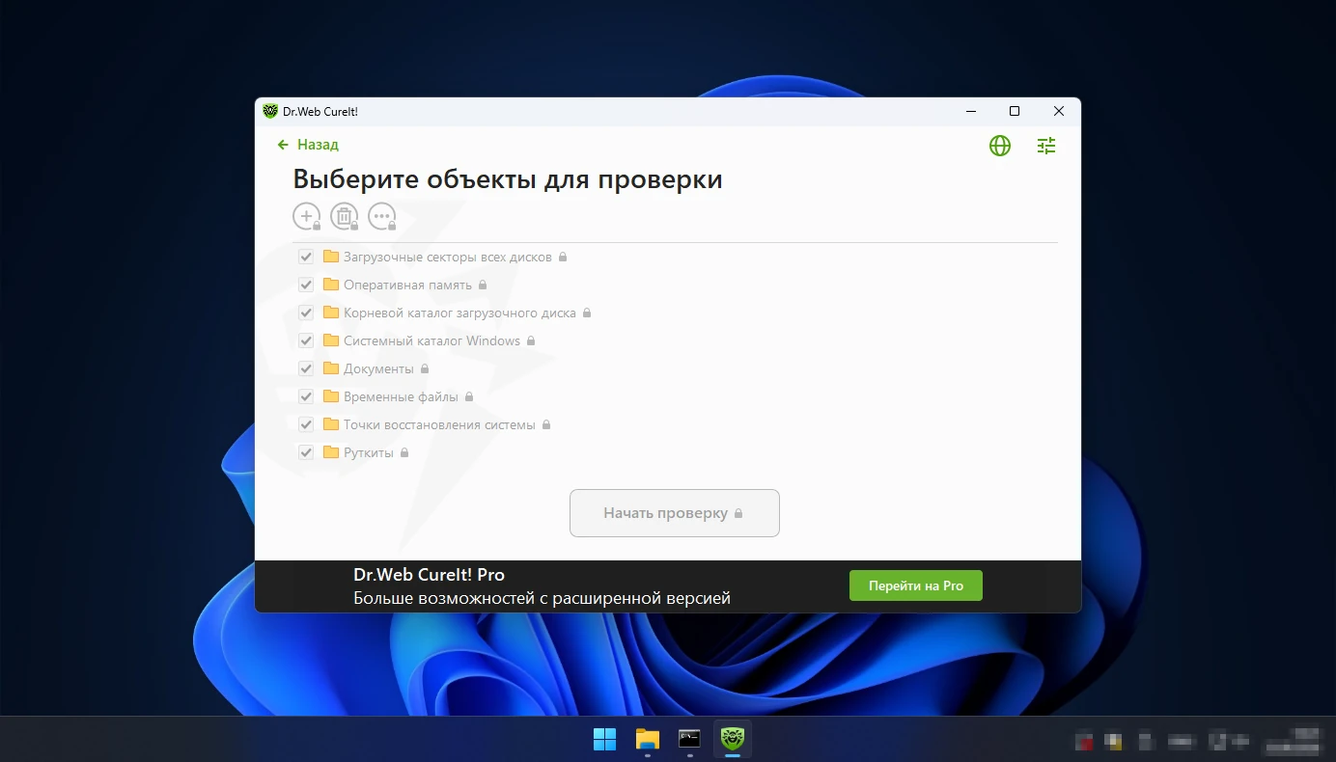The height and width of the screenshot is (762, 1336).
Task: Maximize the Dr.Web CureIt! window
Action: [1015, 112]
